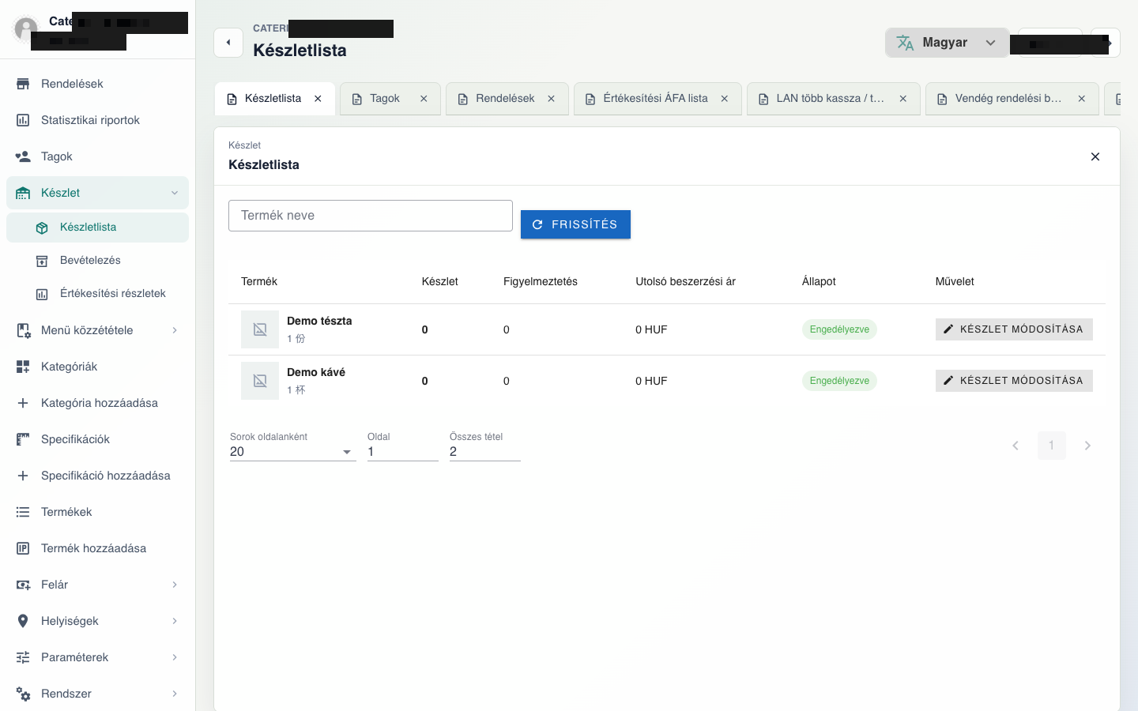The image size is (1138, 711).
Task: Expand the Felár submenu
Action: 175,585
